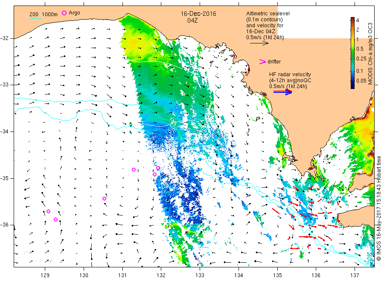Select Argo float marker near 131.8E 34.9S

coord(154,175)
